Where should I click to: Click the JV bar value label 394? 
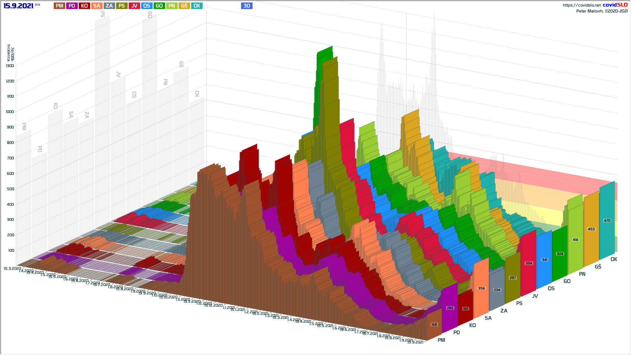point(528,263)
